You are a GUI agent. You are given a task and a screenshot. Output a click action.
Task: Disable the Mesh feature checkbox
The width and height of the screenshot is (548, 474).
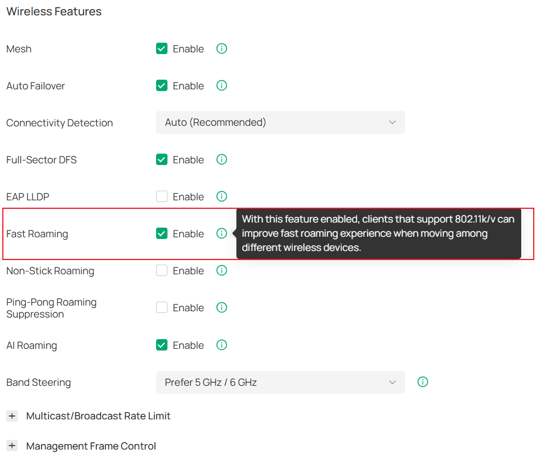(162, 48)
